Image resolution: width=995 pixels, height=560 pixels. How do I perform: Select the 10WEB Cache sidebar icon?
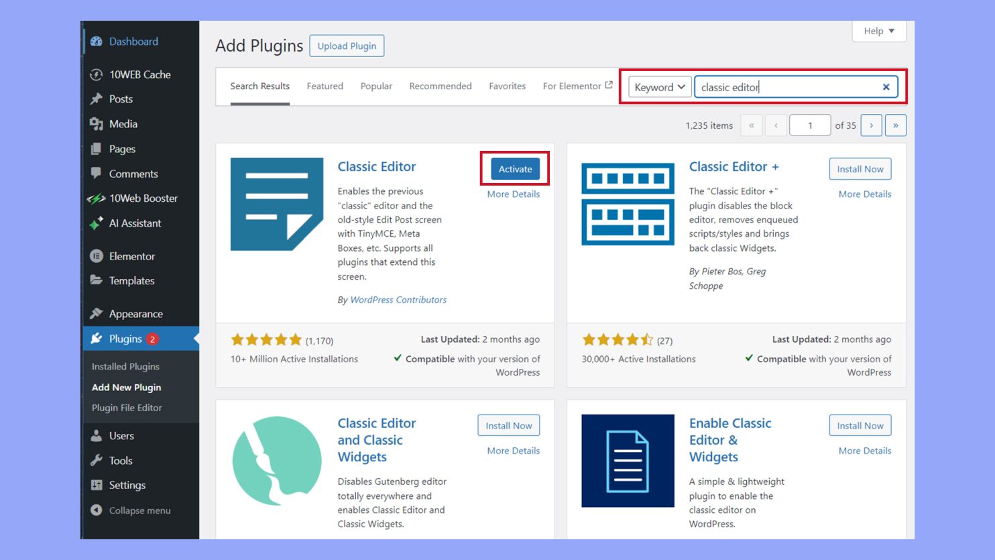pyautogui.click(x=97, y=74)
